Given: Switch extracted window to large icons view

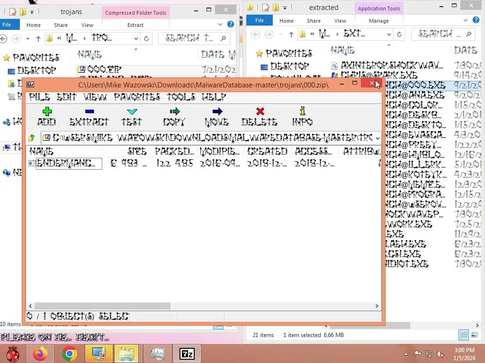Looking at the screenshot, I should 474,335.
